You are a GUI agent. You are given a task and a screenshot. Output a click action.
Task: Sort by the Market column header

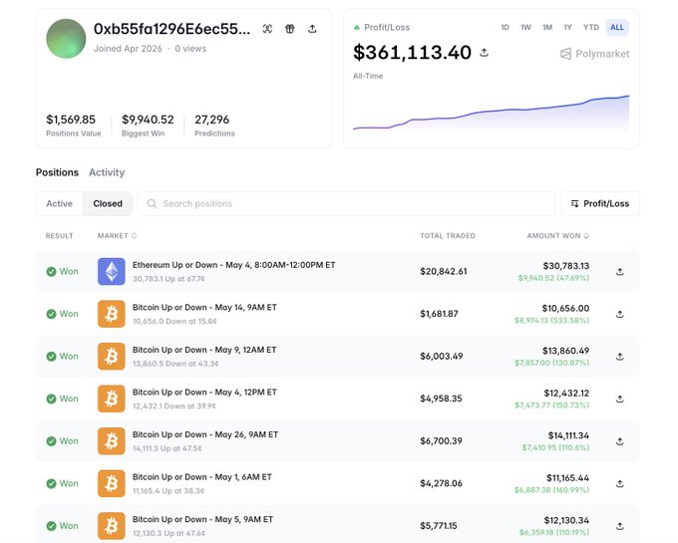(x=117, y=235)
